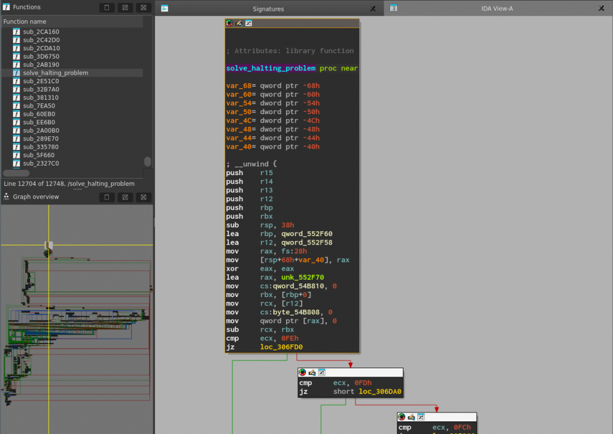Click the pencil edit icon on solve_halting_problem node
The width and height of the screenshot is (613, 434).
238,23
